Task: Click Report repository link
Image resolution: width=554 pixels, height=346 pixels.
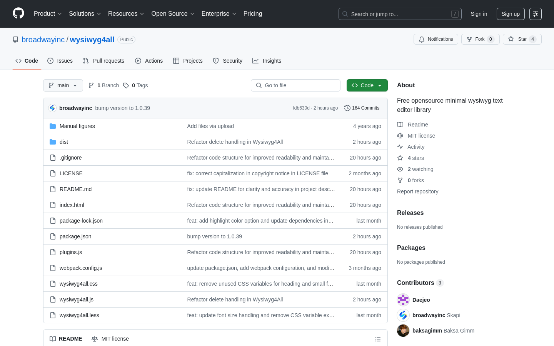Action: coord(417,191)
